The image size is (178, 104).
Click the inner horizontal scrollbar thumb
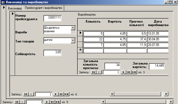(x=138, y=94)
